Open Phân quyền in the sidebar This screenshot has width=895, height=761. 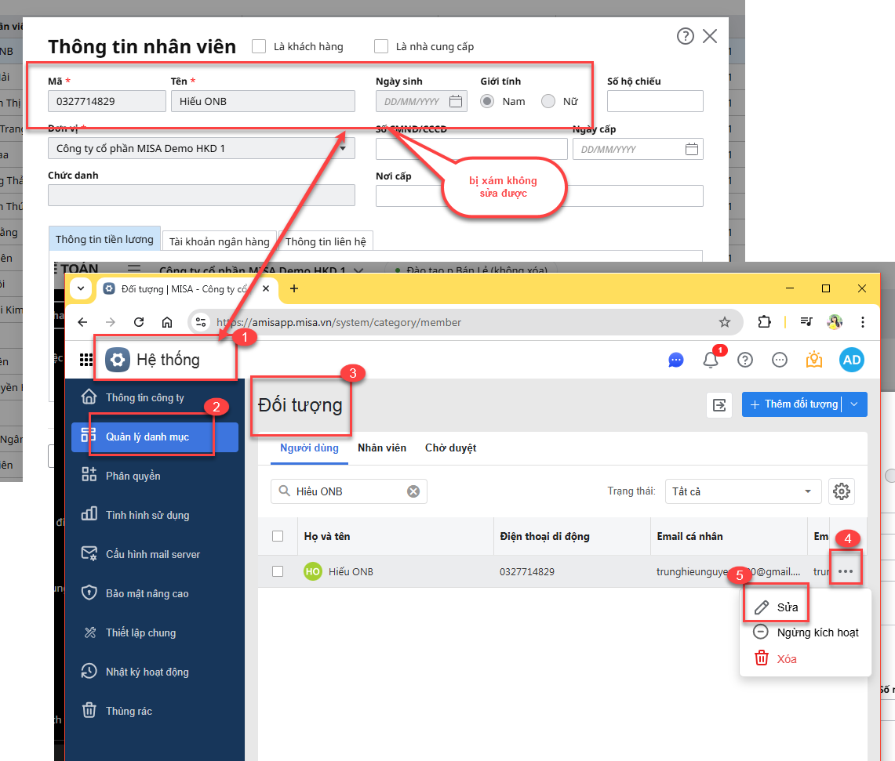pos(133,476)
